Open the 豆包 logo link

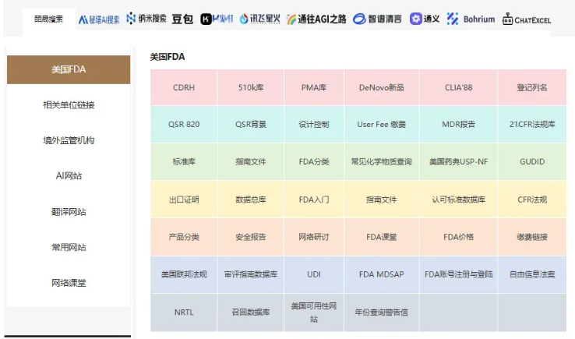[182, 19]
